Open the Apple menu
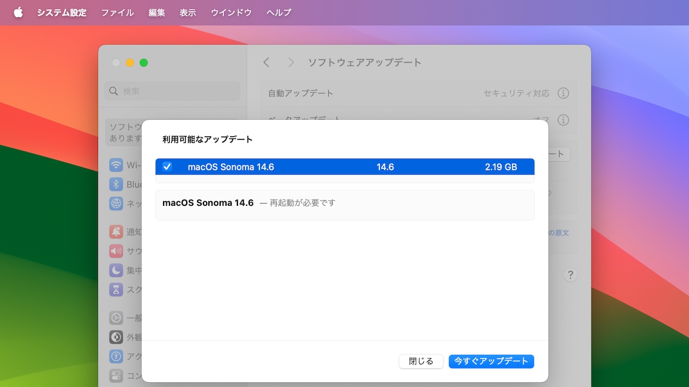Screen dimensions: 689x387 [18, 12]
